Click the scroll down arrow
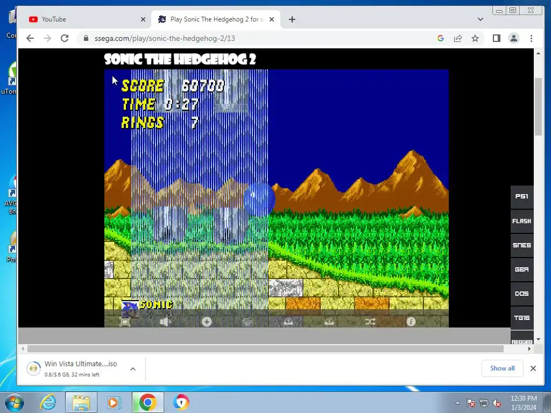The height and width of the screenshot is (413, 551). [x=538, y=340]
